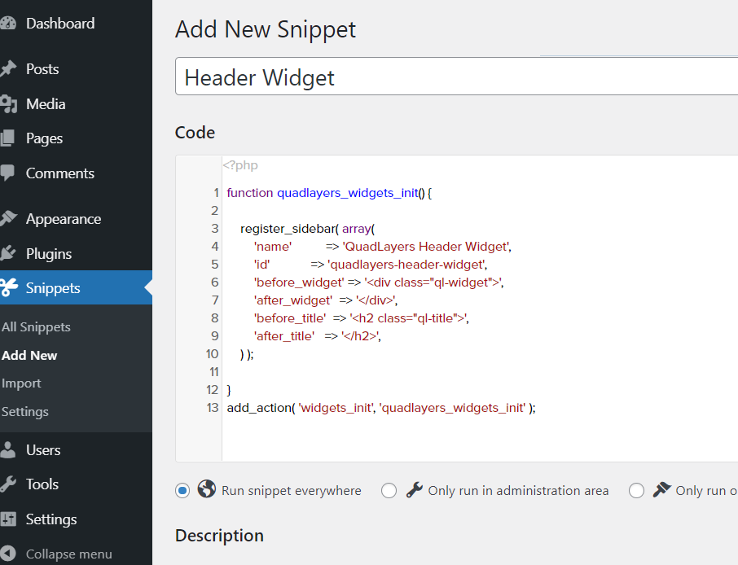Click 'QuadLayers Header Widget' string on line 4
Viewport: 738px width, 565px height.
(x=425, y=247)
